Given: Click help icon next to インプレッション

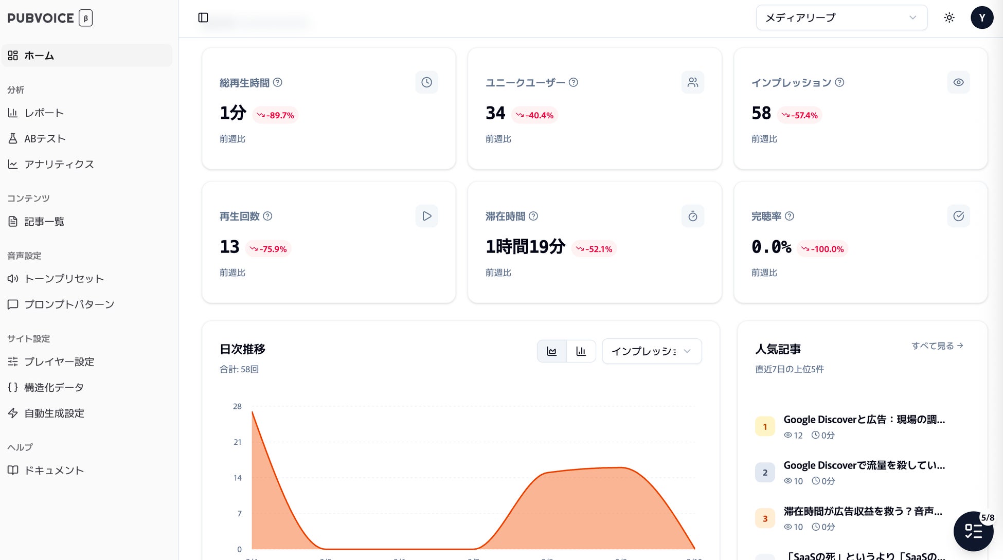Looking at the screenshot, I should tap(839, 82).
